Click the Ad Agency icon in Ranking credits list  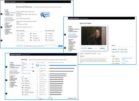pos(23,81)
